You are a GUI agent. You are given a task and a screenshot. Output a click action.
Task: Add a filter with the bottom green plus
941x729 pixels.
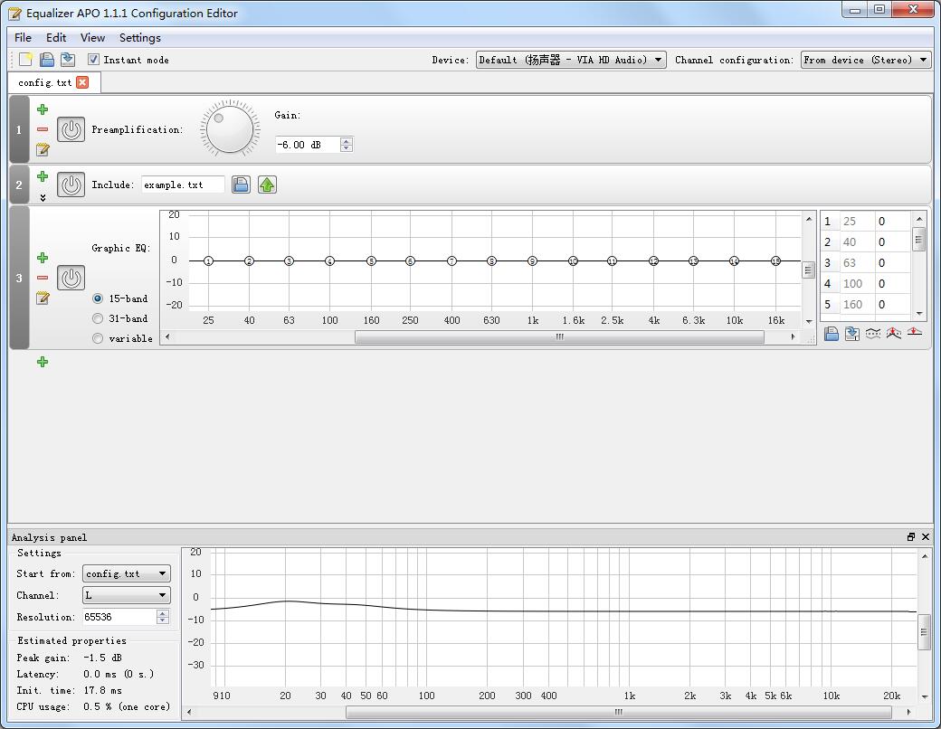(x=43, y=362)
